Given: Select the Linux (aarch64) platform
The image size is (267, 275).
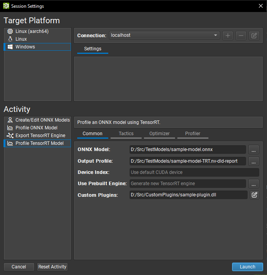Looking at the screenshot, I should (x=32, y=31).
